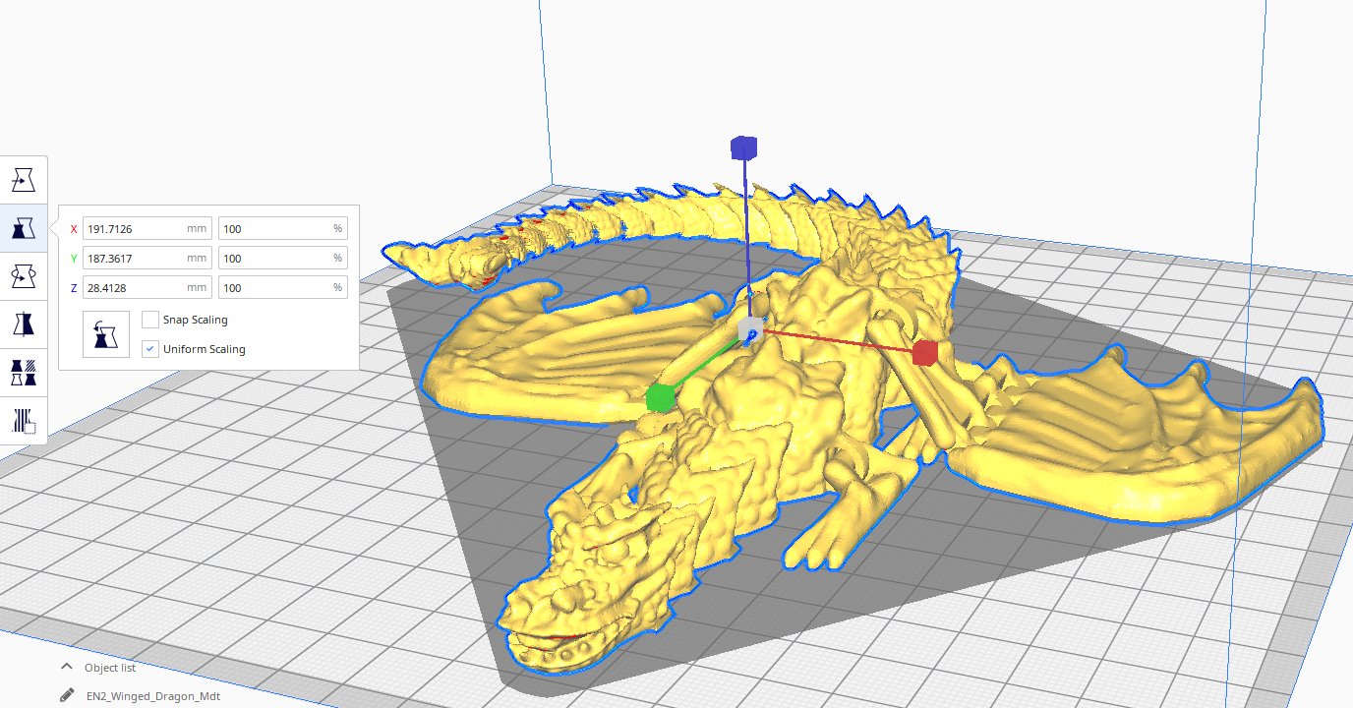Click the white center uniform scale handle
The image size is (1353, 708).
pyautogui.click(x=750, y=328)
